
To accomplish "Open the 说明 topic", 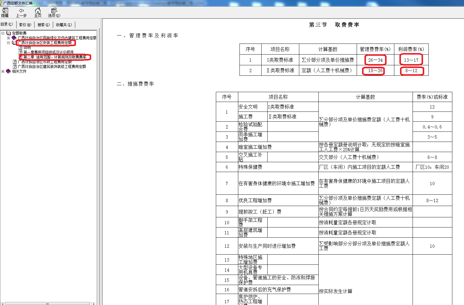I will pos(27,47).
